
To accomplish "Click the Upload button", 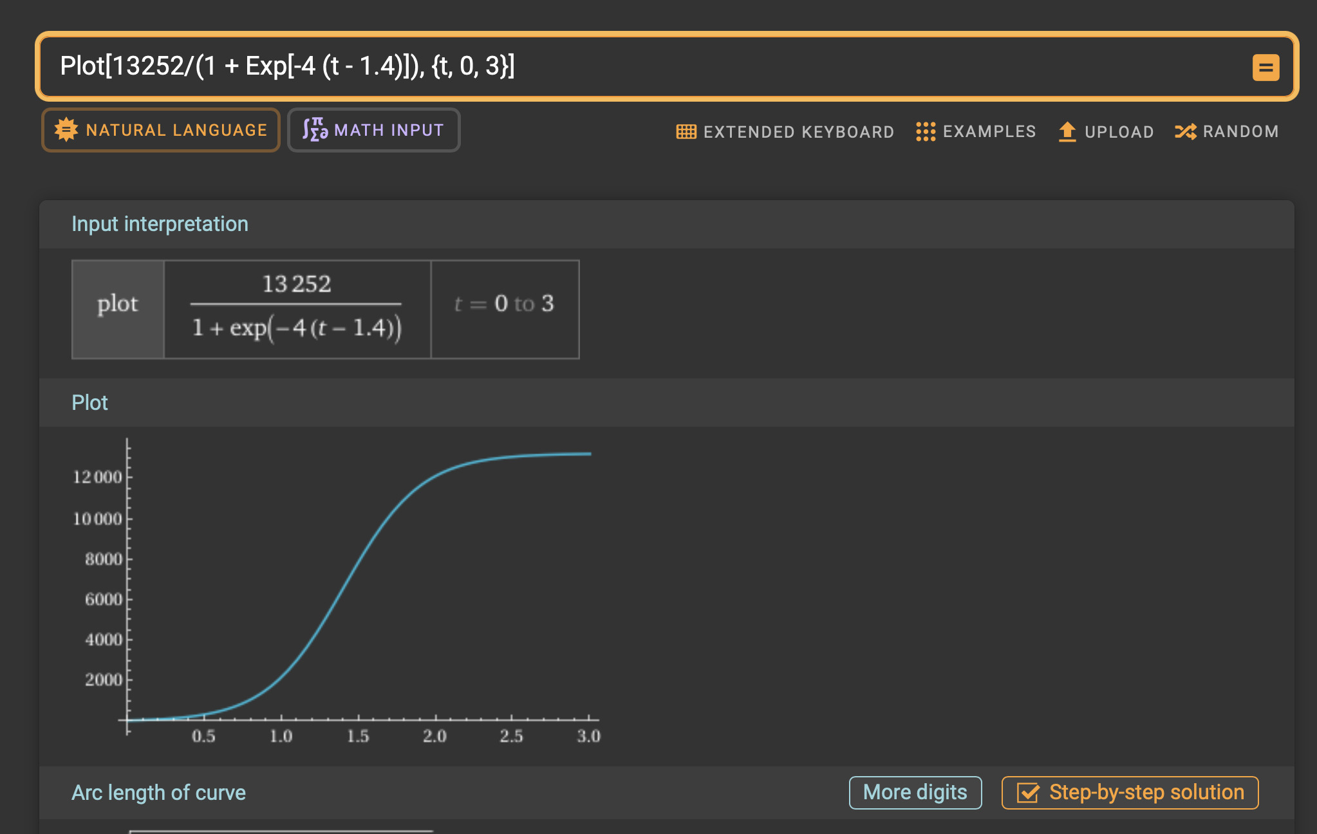I will coord(1106,131).
